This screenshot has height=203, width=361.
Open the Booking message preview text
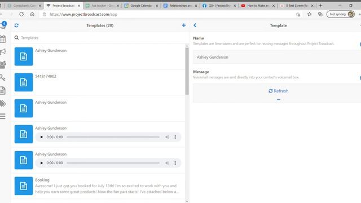click(107, 189)
